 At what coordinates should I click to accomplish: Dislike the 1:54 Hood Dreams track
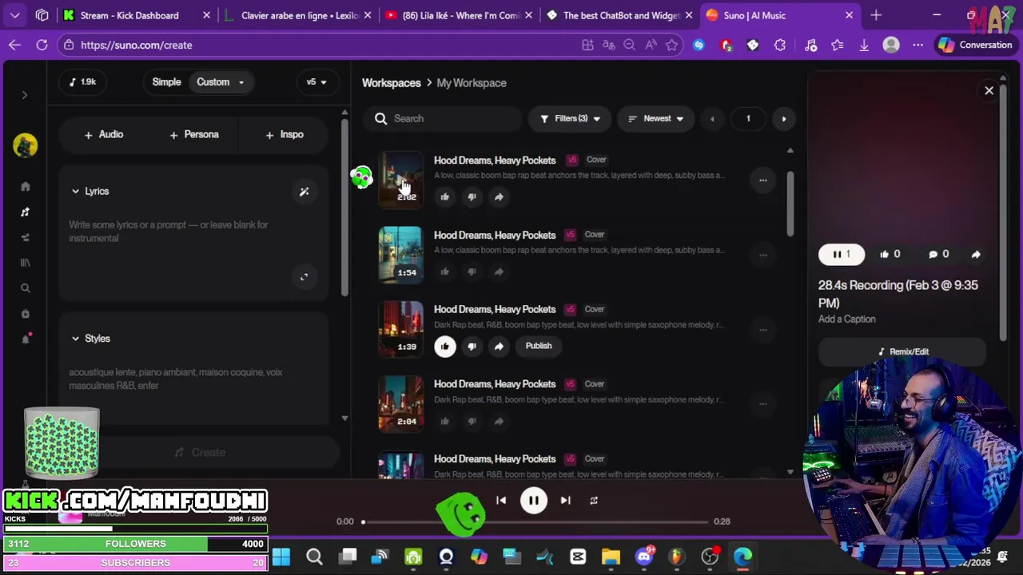click(472, 272)
